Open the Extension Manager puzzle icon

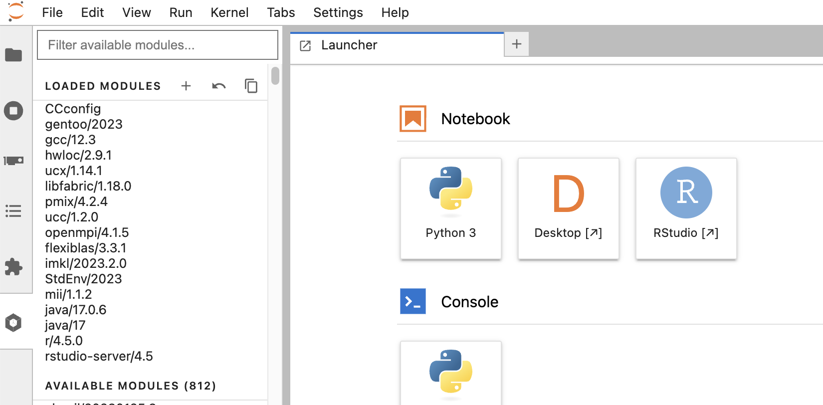(13, 267)
